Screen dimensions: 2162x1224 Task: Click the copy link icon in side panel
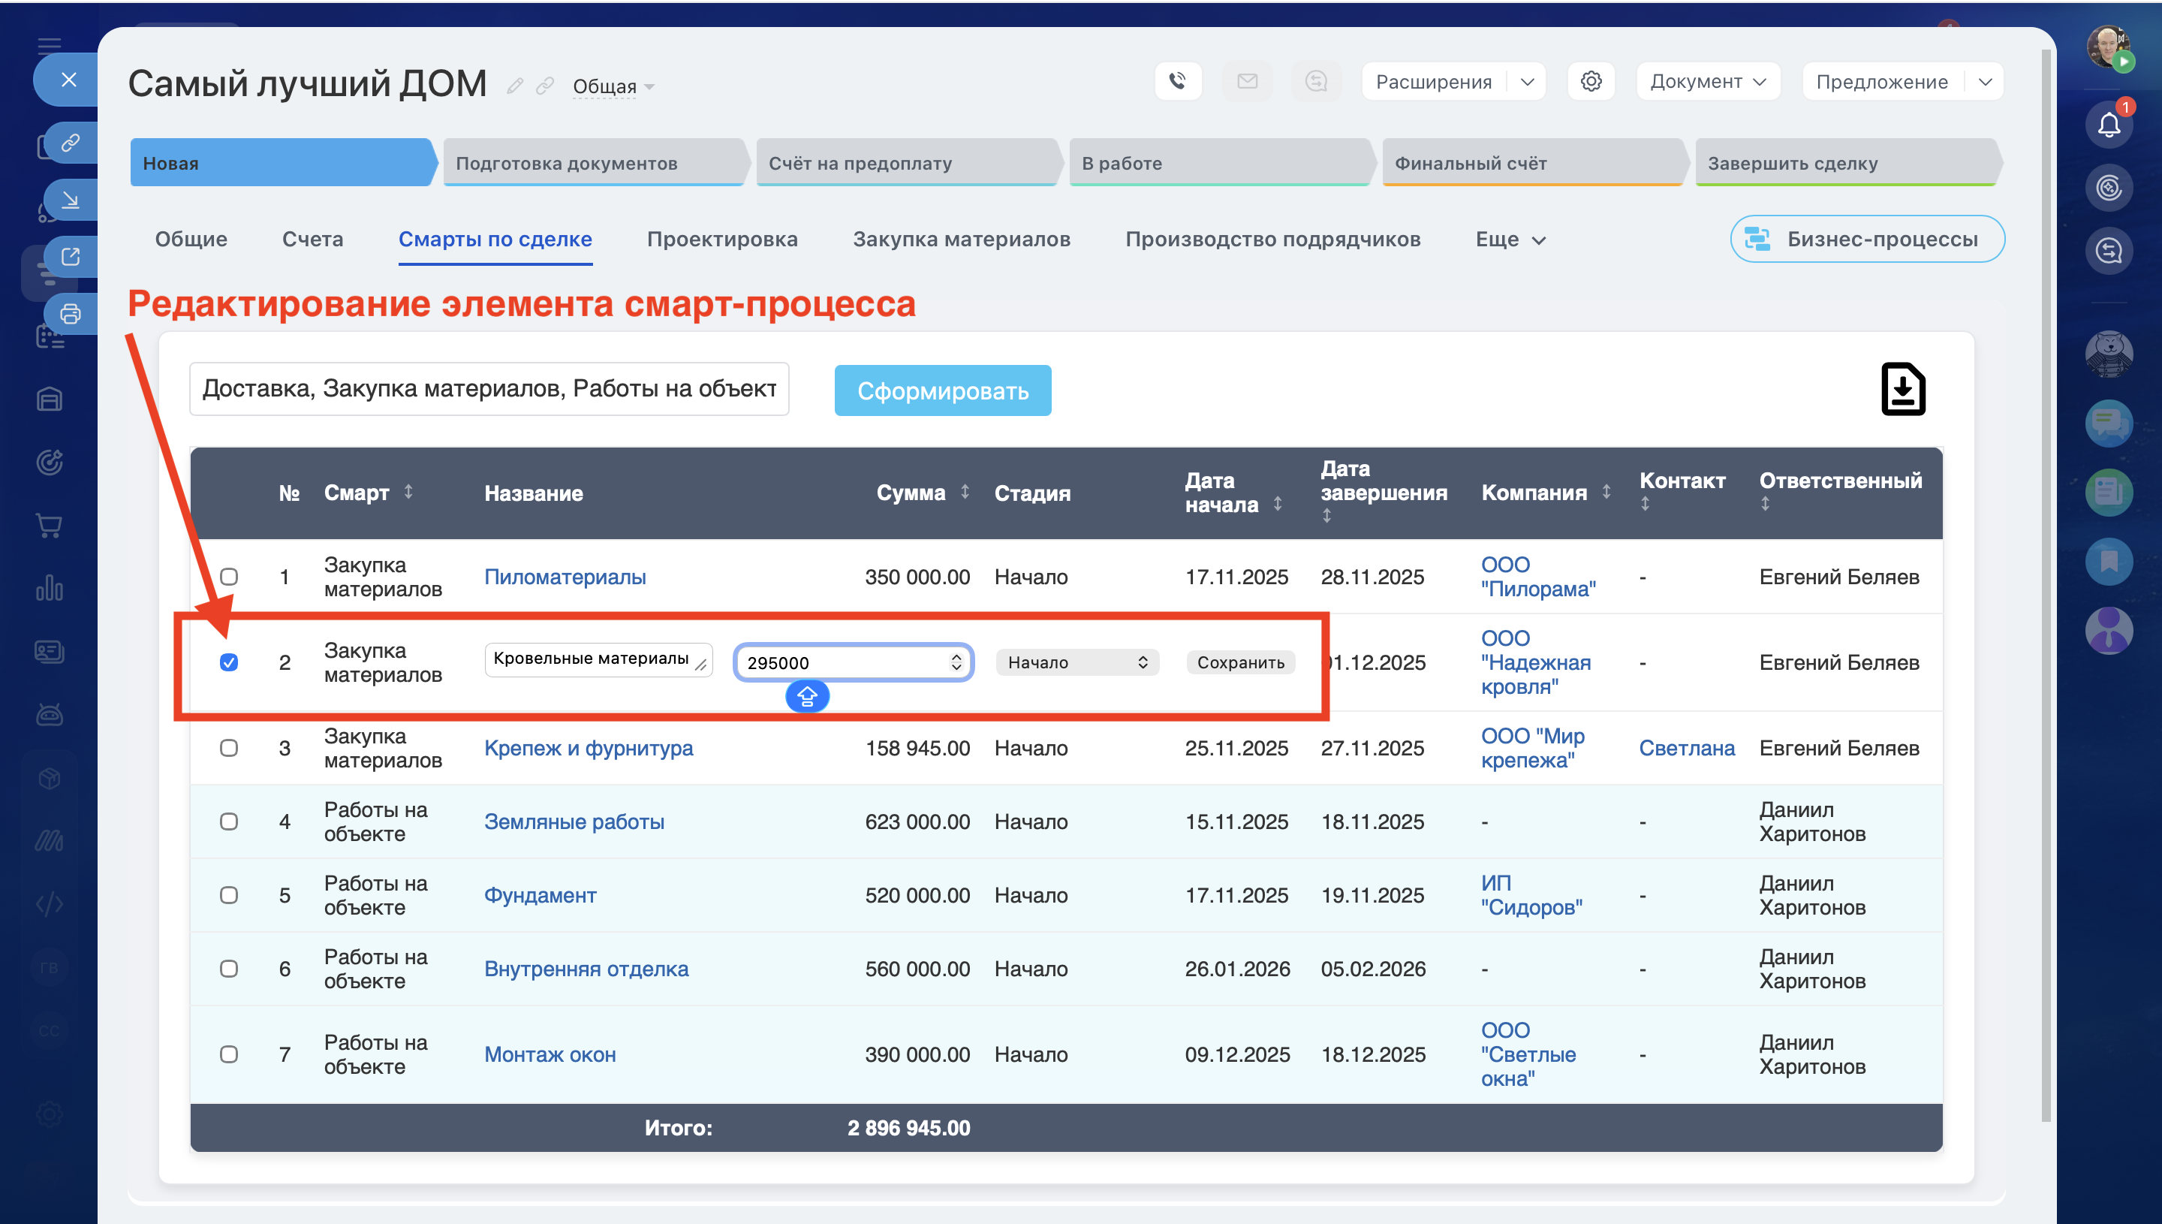(x=71, y=142)
